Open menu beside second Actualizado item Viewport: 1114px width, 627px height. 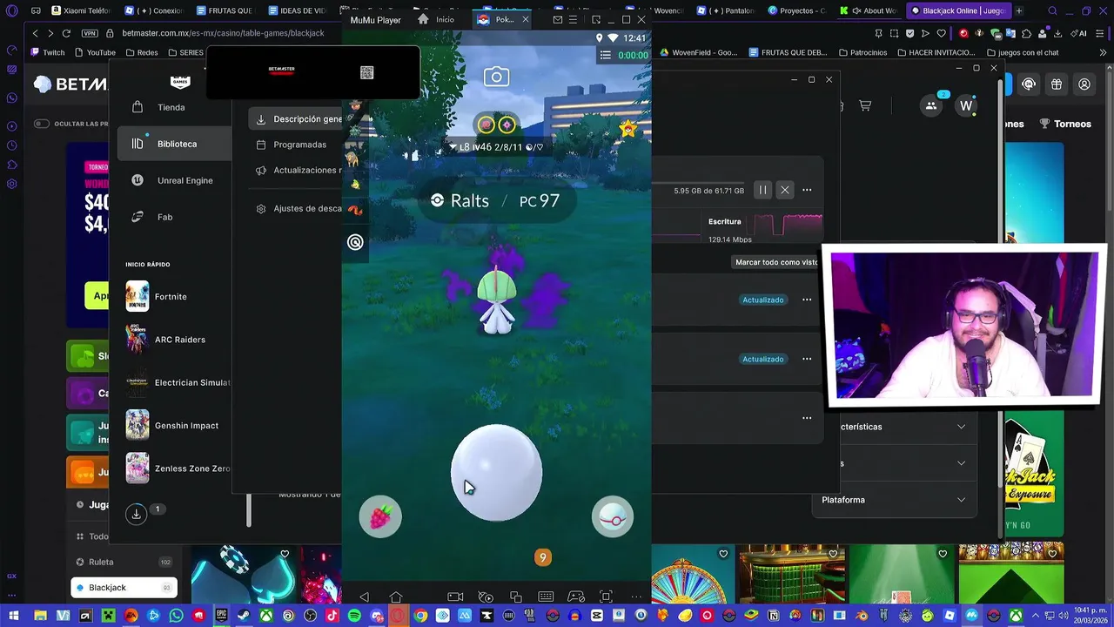(807, 359)
